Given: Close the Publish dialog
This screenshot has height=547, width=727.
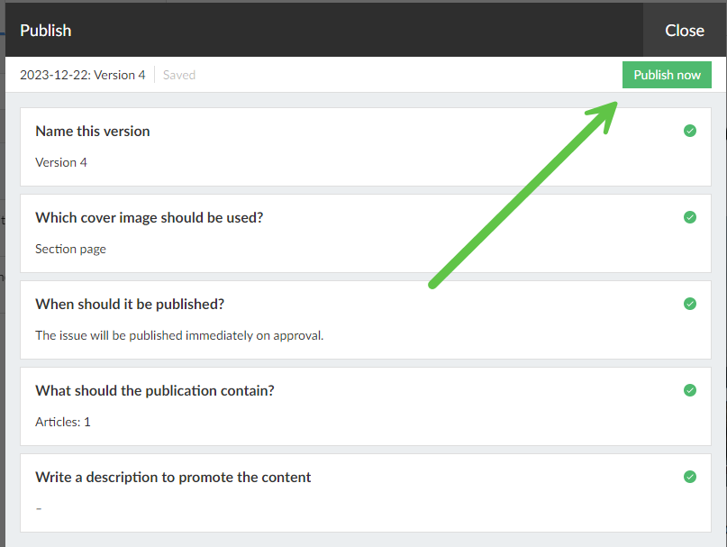Looking at the screenshot, I should (x=684, y=30).
